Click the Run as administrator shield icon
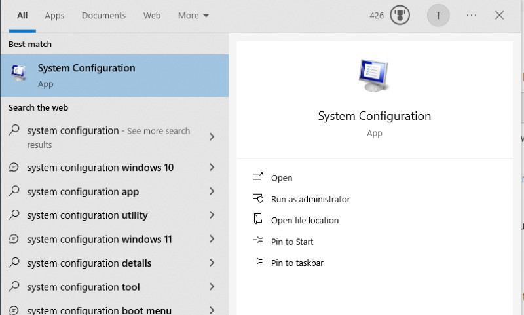The width and height of the screenshot is (524, 315). [x=258, y=198]
